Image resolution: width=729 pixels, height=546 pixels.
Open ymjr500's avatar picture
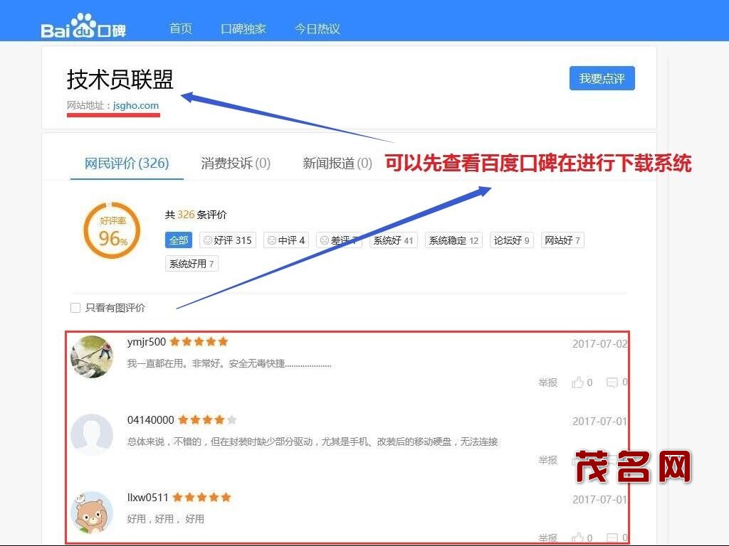click(92, 357)
